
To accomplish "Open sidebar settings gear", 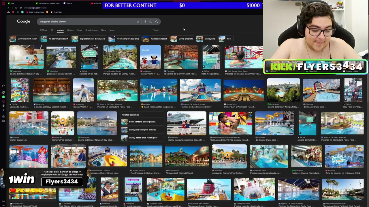I will [x=3, y=121].
